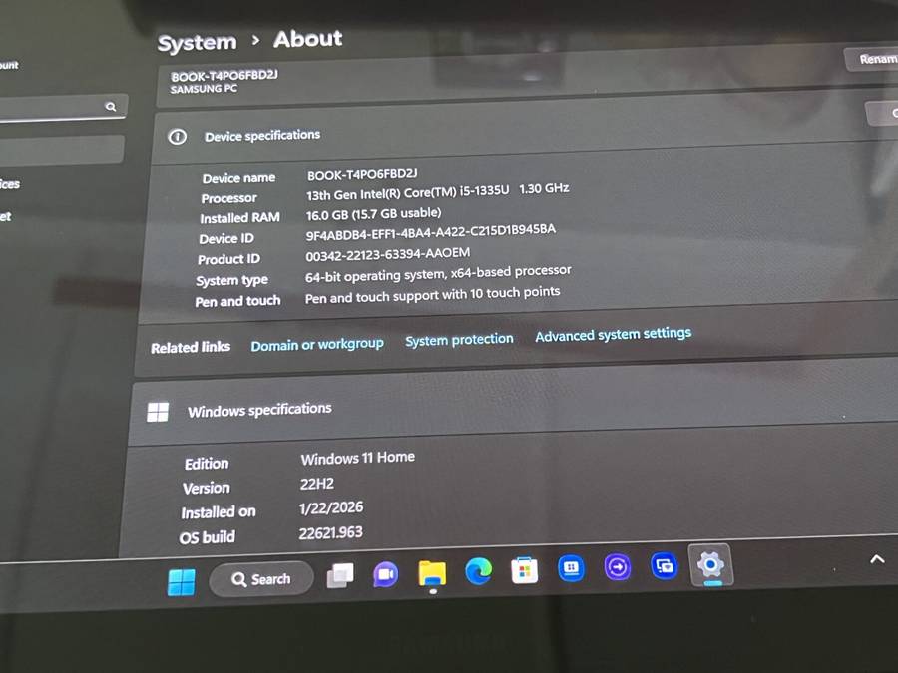Image resolution: width=898 pixels, height=673 pixels.
Task: Open the blue rounded-square taskbar app
Action: [571, 568]
